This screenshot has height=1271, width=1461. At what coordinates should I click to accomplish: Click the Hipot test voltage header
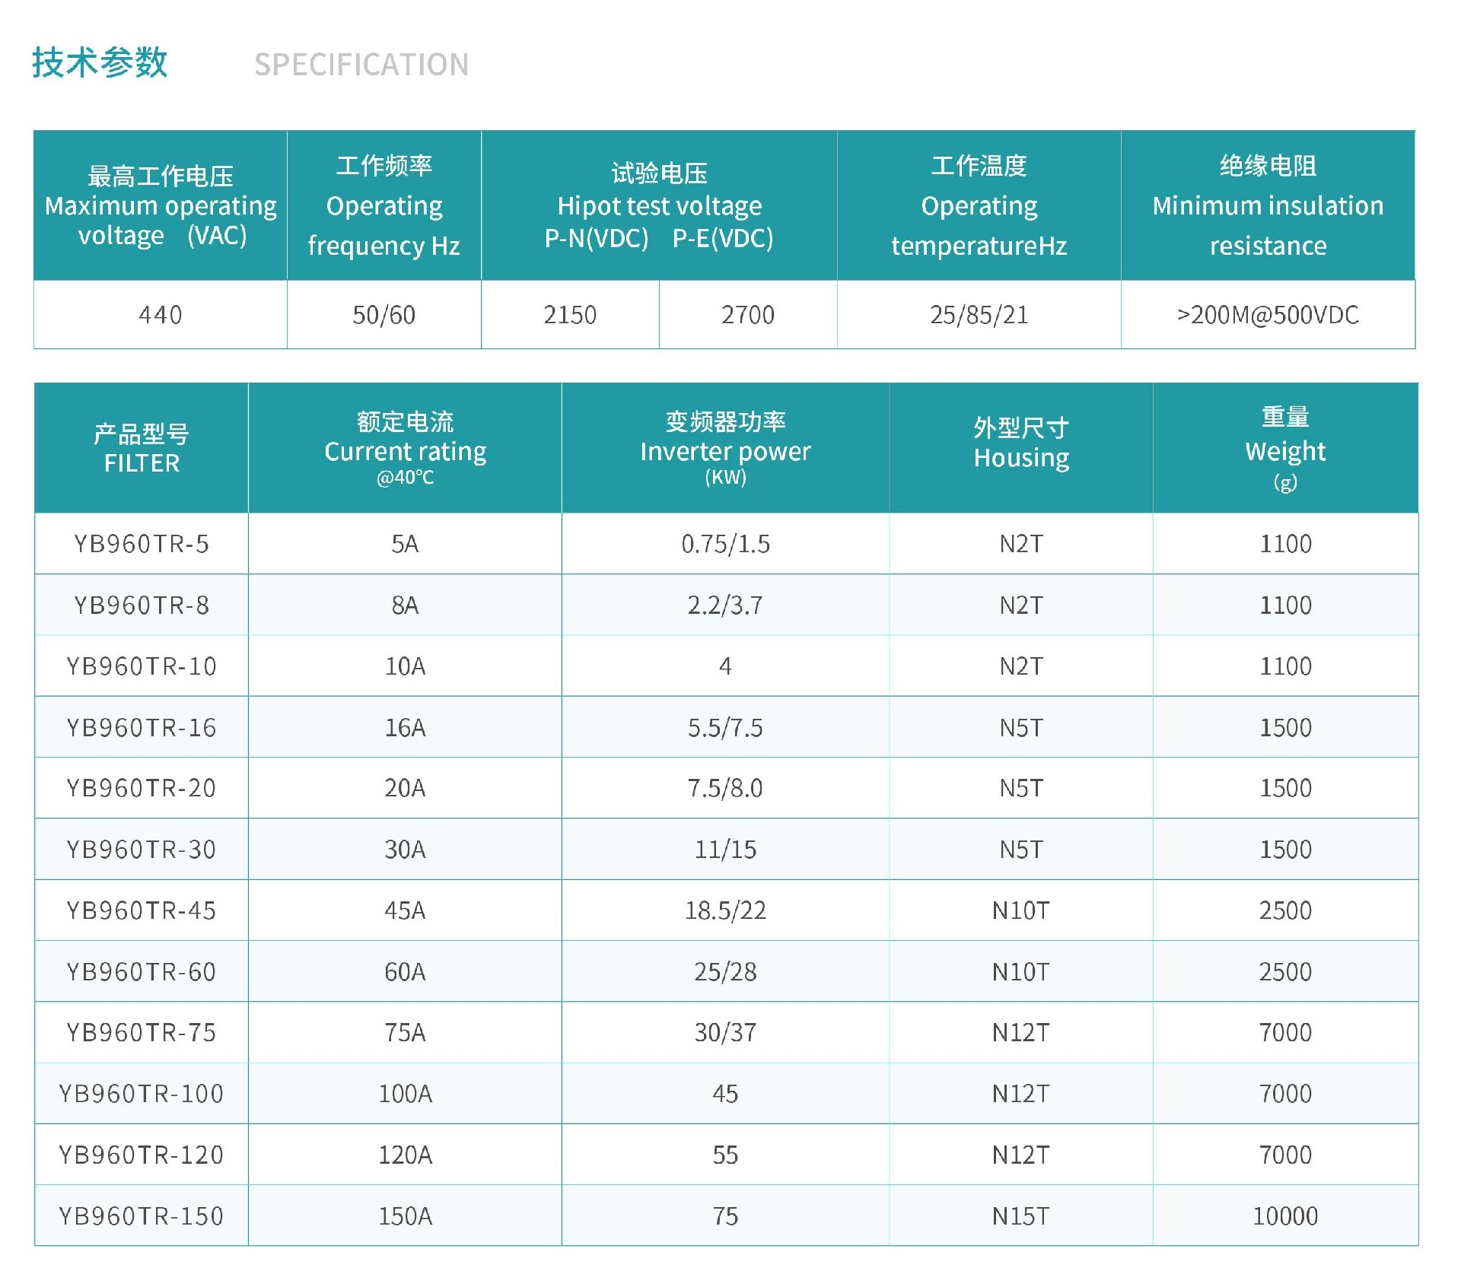tap(659, 205)
